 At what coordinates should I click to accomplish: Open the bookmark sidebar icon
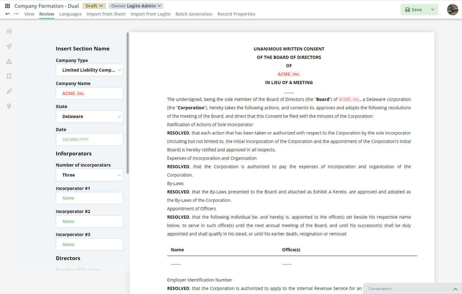coord(9,76)
